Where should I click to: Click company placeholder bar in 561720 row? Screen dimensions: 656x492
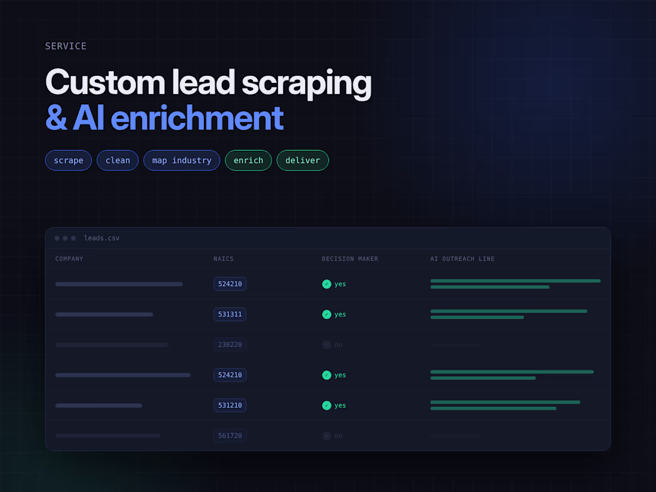[x=107, y=436]
